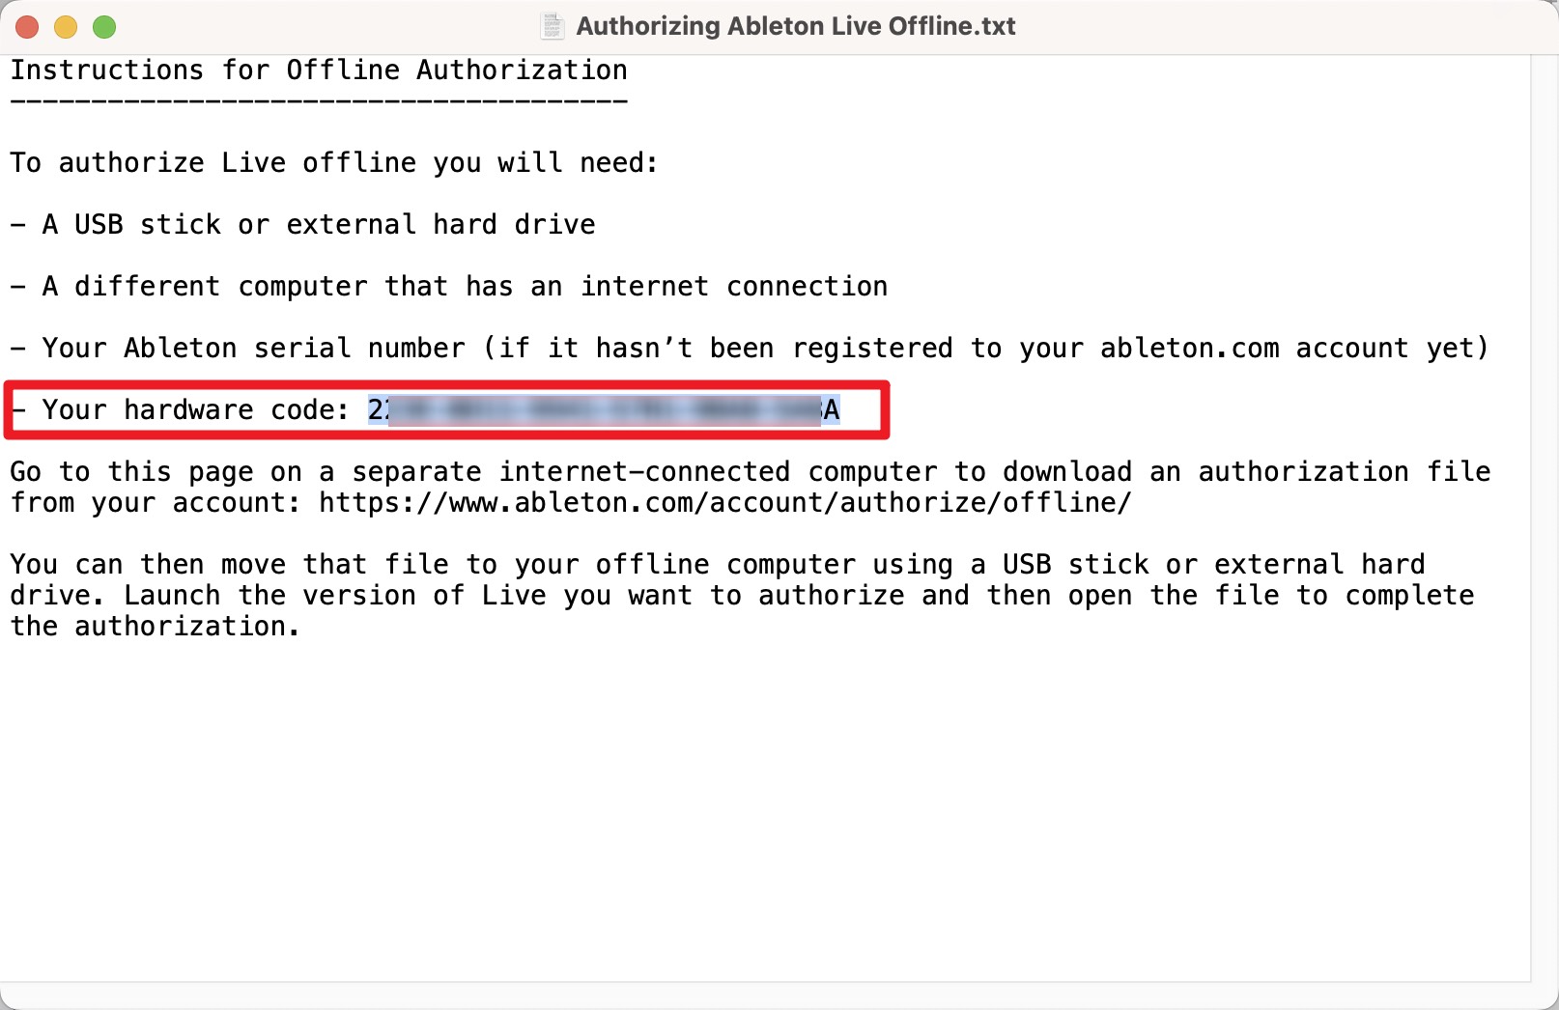Click the 'the authorization.' final line
This screenshot has height=1010, width=1559.
[x=155, y=627]
